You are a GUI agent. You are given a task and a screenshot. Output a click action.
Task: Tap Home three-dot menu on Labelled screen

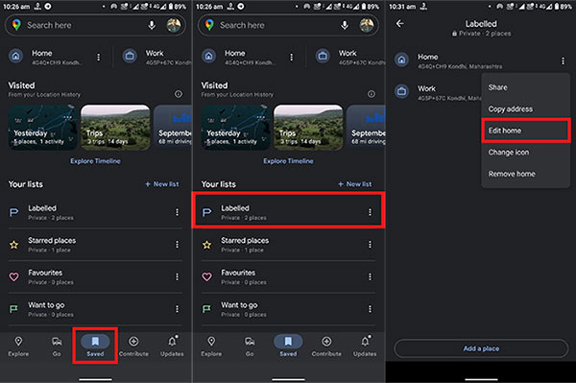coord(563,61)
